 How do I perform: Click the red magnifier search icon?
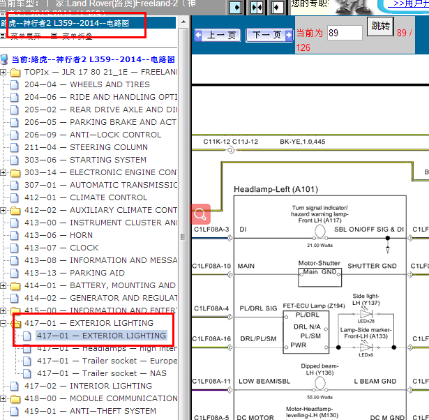coord(200,214)
